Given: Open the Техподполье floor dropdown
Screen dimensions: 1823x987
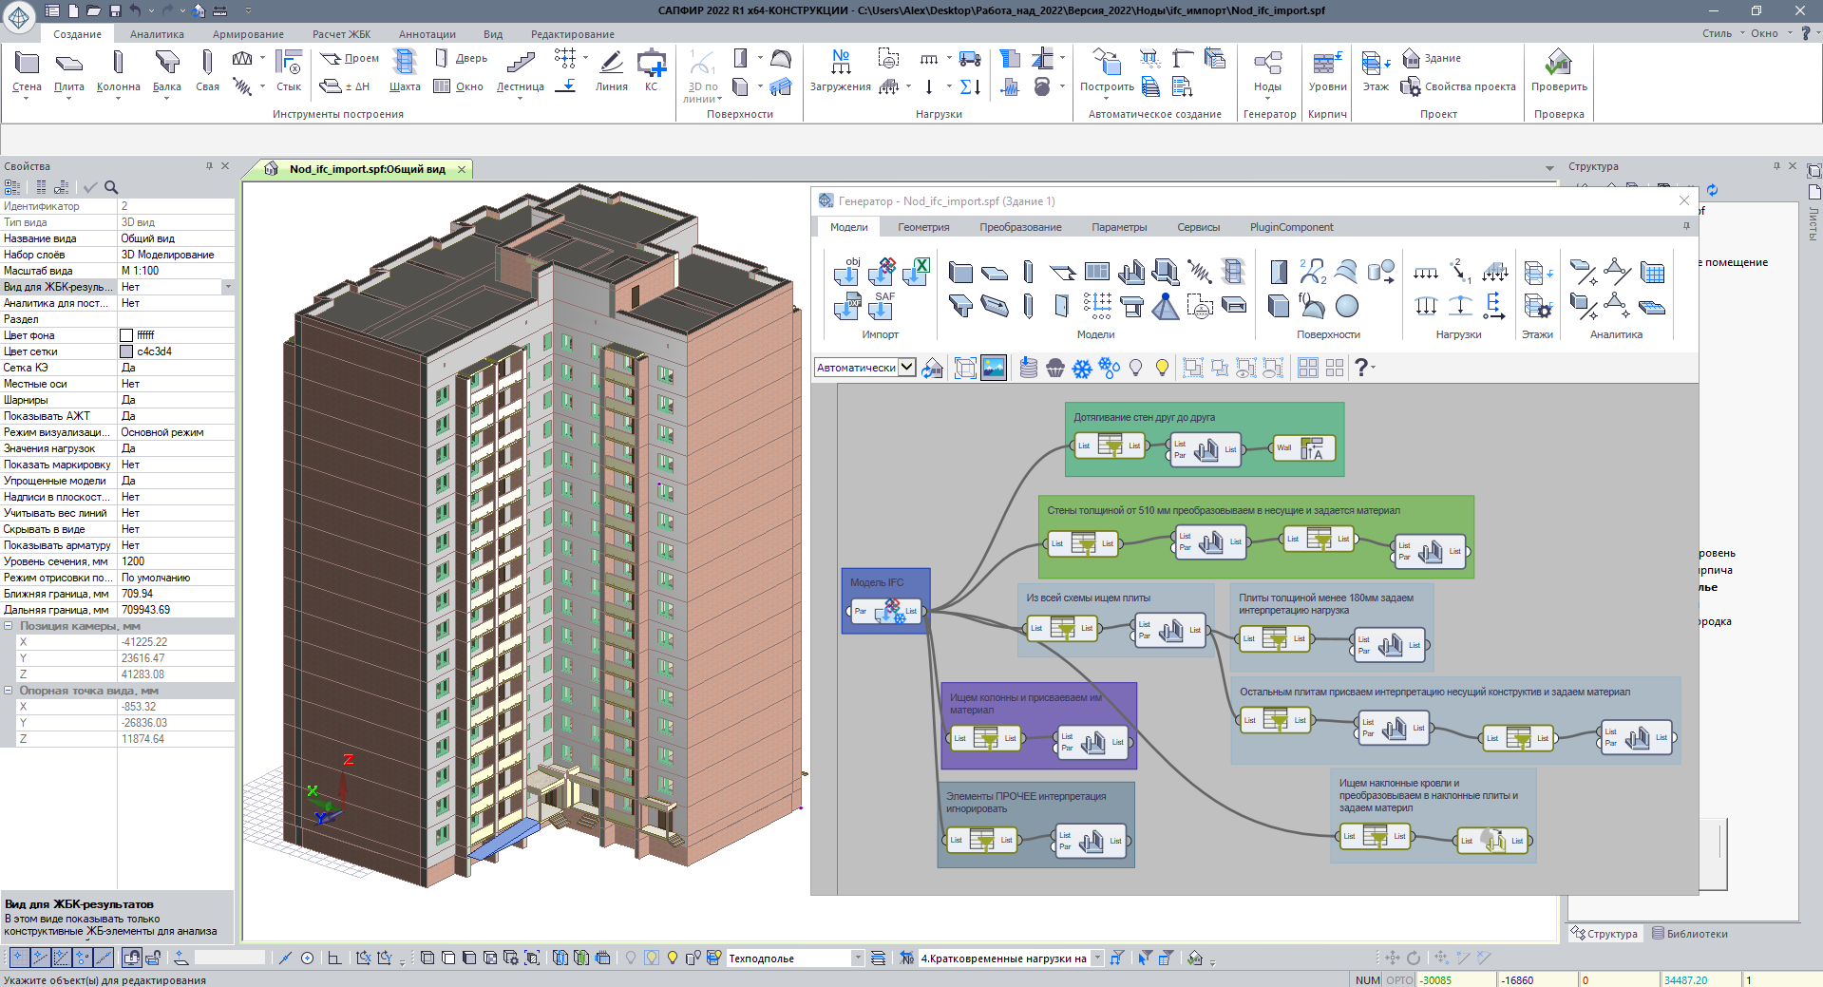Looking at the screenshot, I should pyautogui.click(x=858, y=959).
